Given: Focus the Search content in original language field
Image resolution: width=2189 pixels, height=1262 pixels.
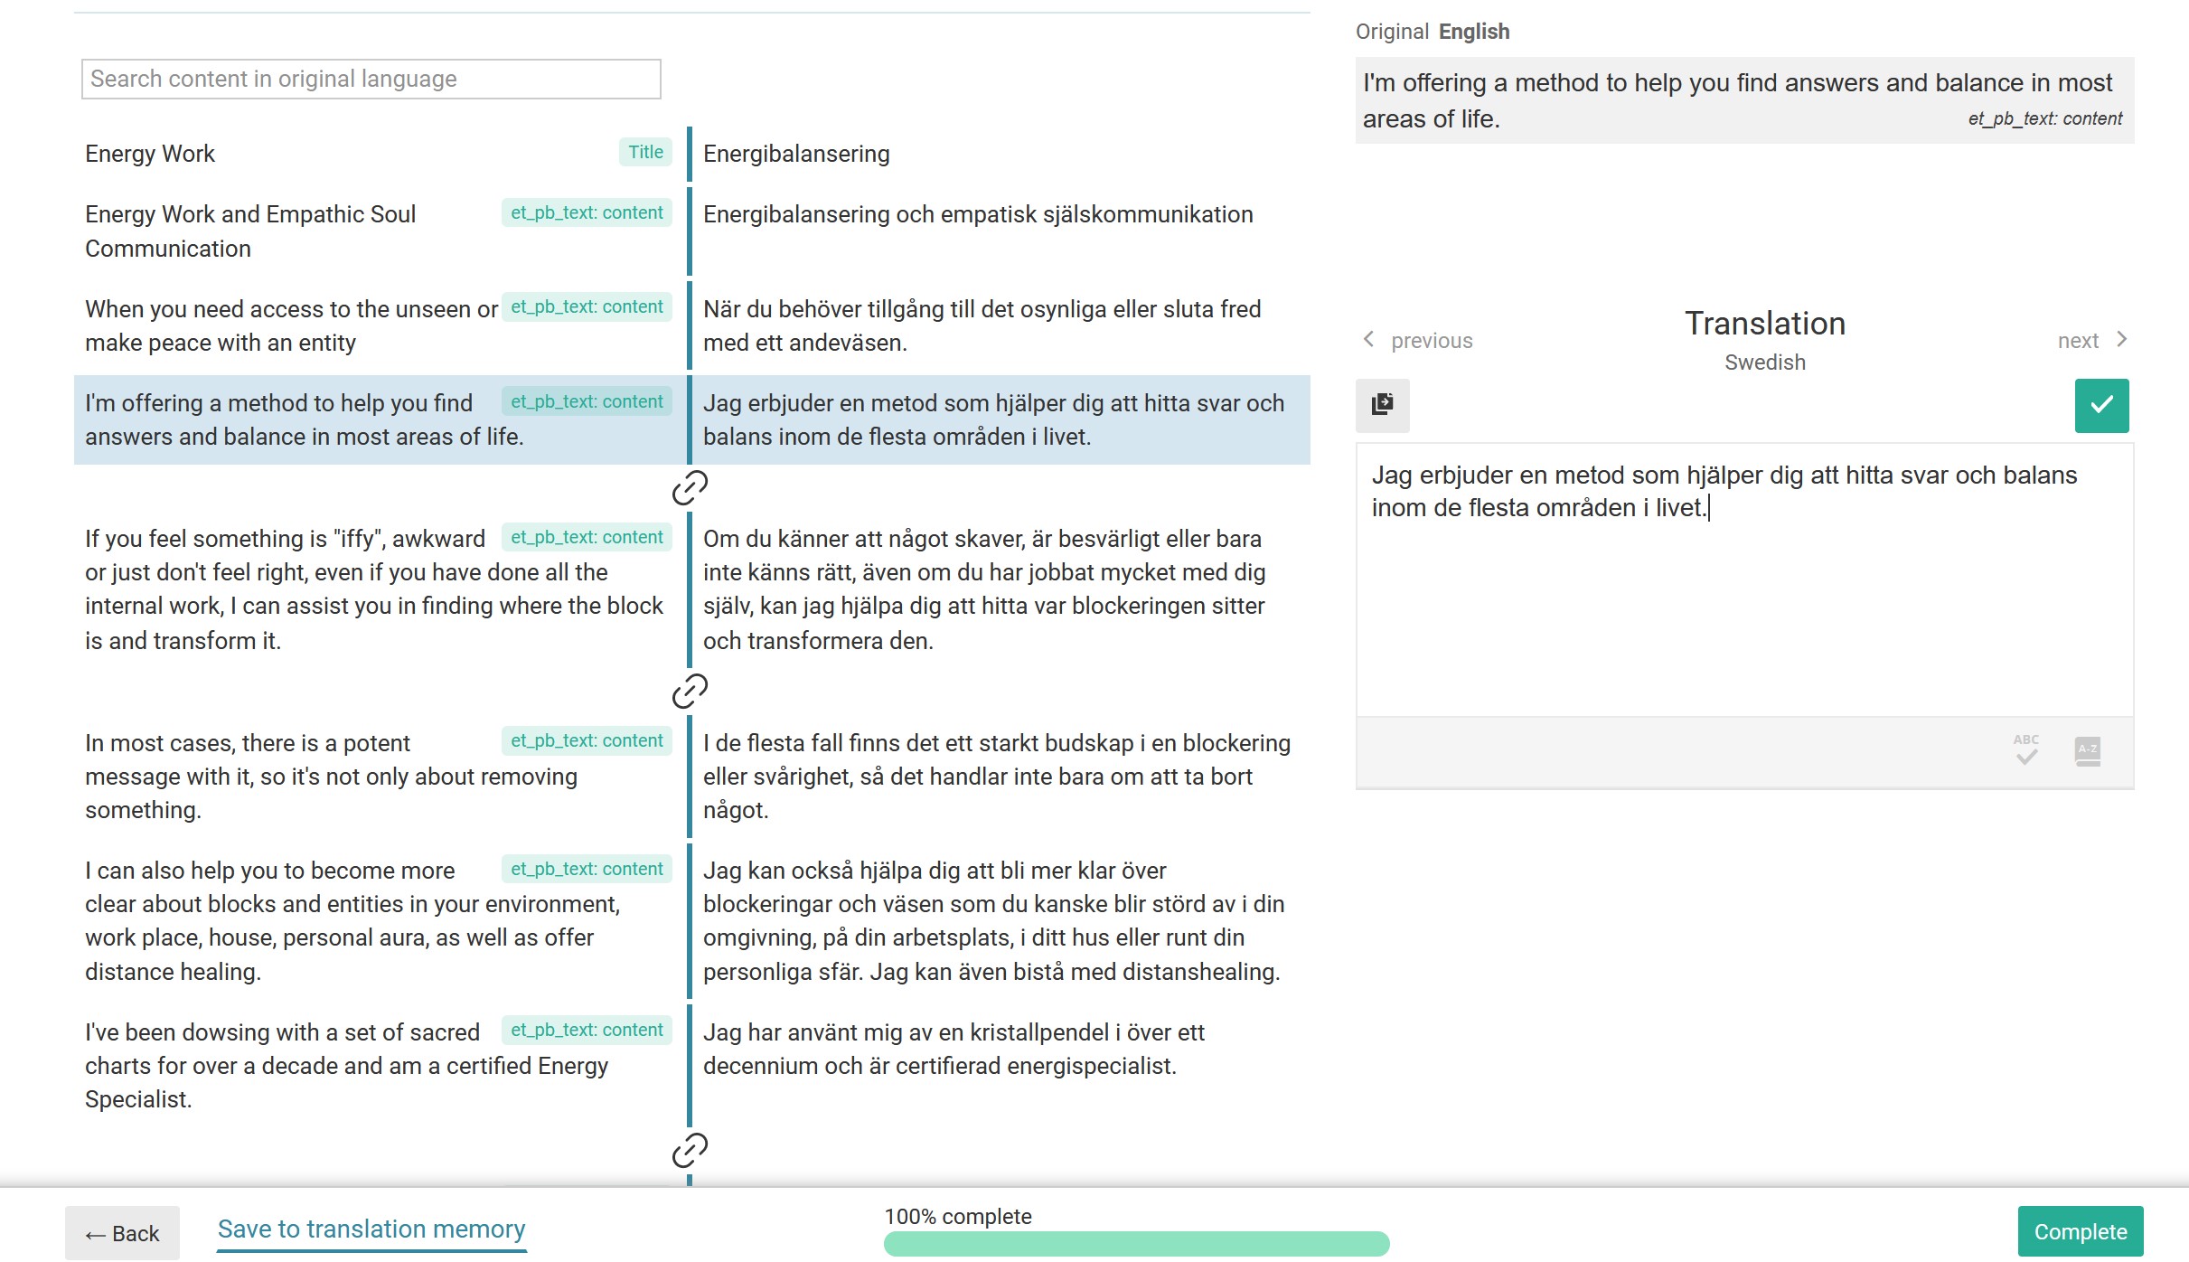Looking at the screenshot, I should (x=371, y=80).
